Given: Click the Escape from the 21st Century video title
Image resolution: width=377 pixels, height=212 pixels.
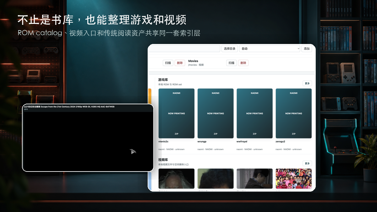Looking at the screenshot, I should 69,107.
